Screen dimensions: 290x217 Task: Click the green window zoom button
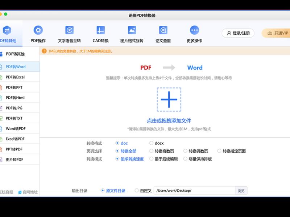pyautogui.click(x=6, y=14)
